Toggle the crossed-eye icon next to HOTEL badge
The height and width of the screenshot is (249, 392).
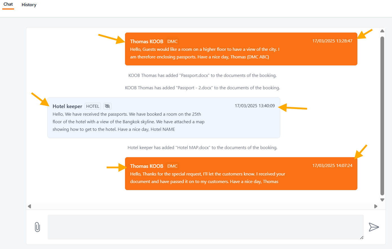pyautogui.click(x=107, y=106)
